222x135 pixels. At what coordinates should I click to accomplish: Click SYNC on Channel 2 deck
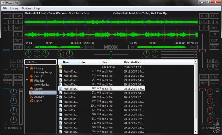coord(214,77)
